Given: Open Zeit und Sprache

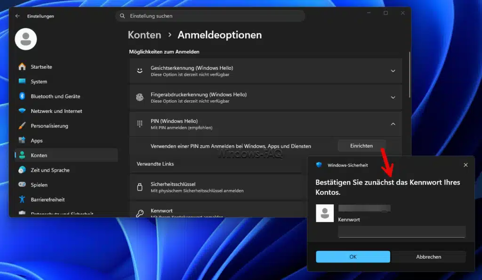Looking at the screenshot, I should coord(66,170).
